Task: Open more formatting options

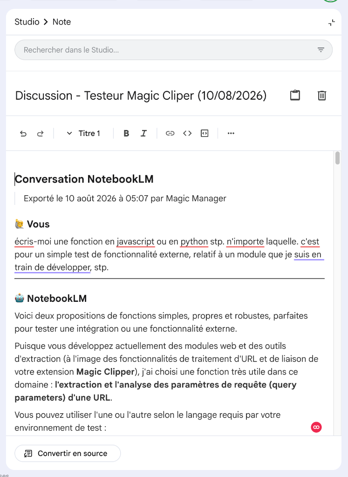Action: click(231, 133)
